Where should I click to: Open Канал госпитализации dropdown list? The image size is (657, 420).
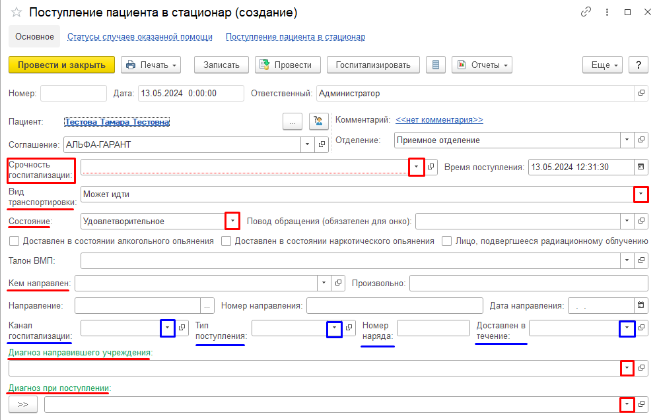coord(168,328)
